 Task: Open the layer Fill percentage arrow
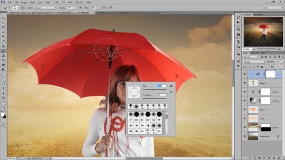(282, 67)
